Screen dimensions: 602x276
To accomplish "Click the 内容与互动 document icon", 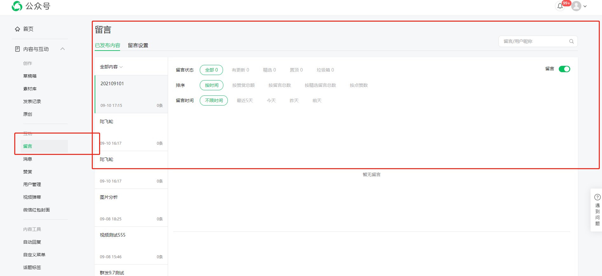I will (x=17, y=49).
